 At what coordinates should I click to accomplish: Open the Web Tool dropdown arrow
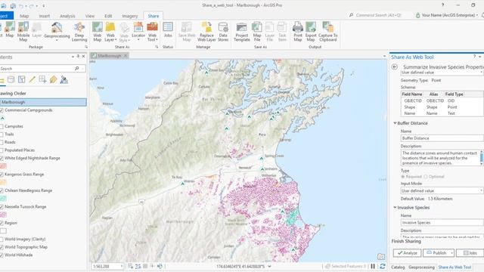click(157, 40)
